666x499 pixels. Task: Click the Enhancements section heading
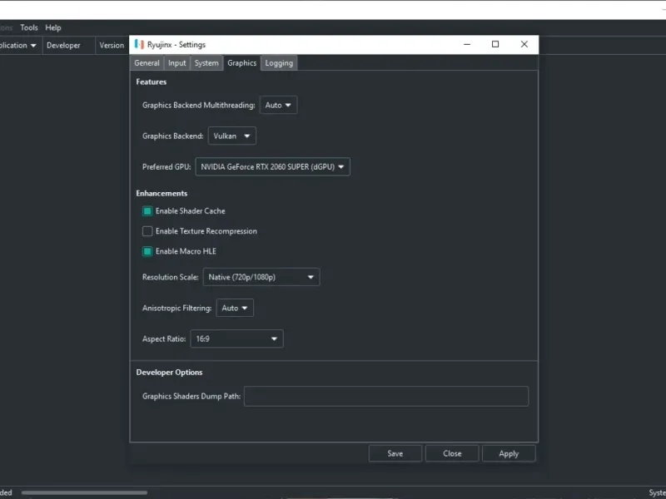point(162,194)
